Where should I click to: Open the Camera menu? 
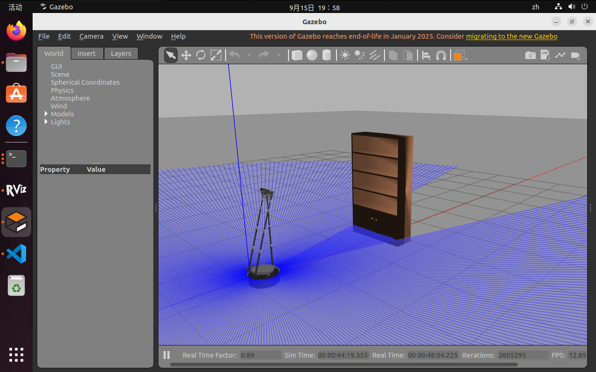click(91, 36)
